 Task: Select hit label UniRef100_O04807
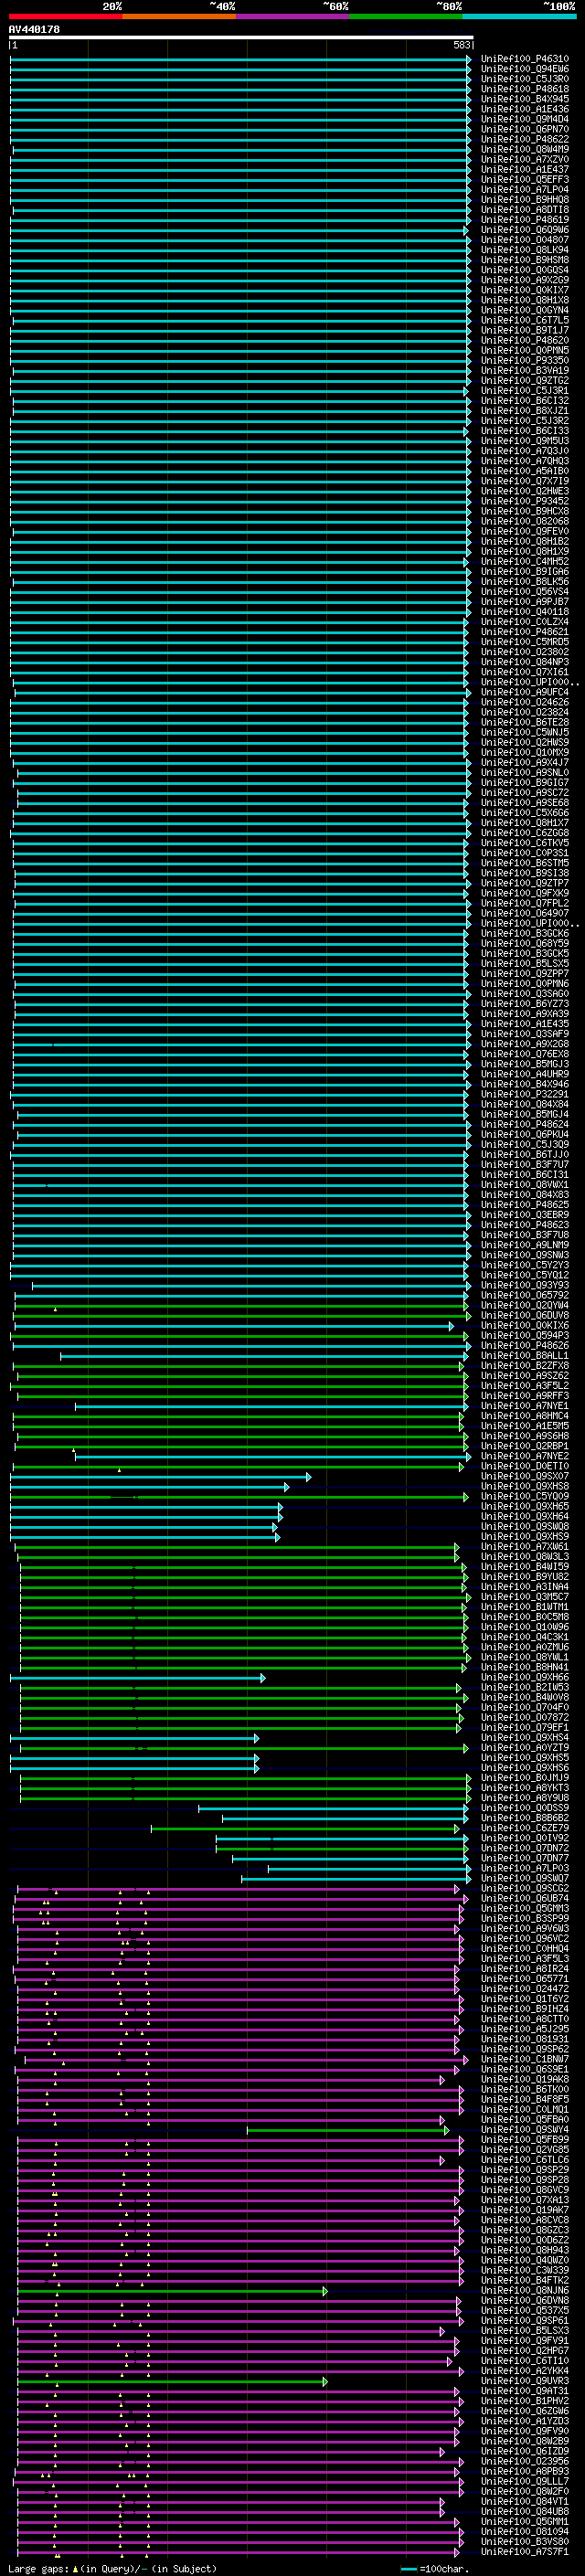click(x=525, y=239)
